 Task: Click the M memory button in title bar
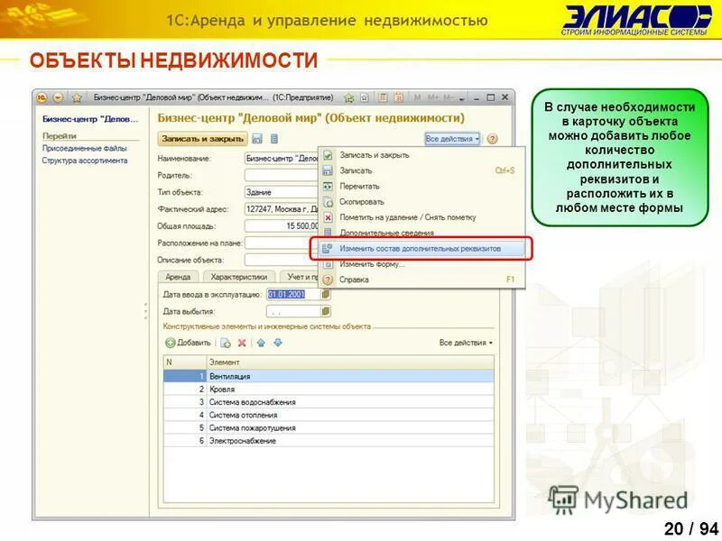click(417, 97)
